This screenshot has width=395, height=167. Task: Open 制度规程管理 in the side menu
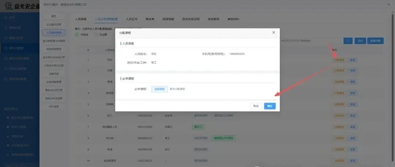tap(54, 49)
